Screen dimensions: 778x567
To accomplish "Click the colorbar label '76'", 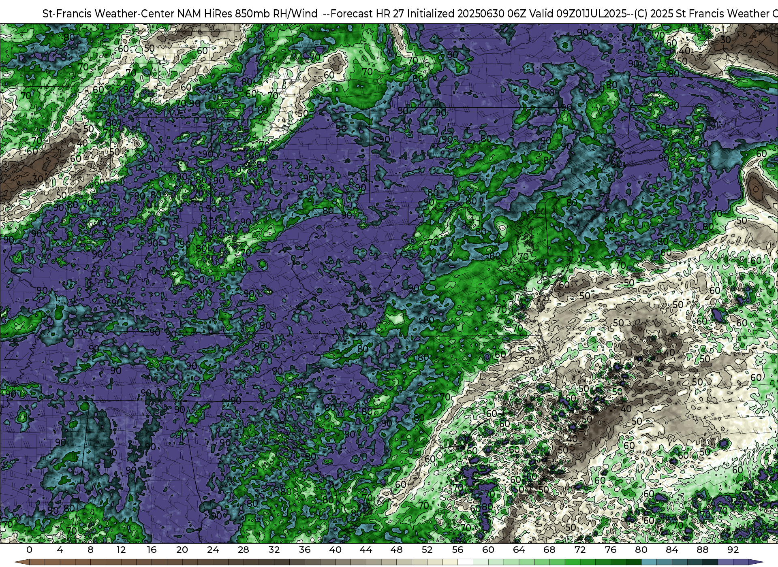I will [611, 550].
